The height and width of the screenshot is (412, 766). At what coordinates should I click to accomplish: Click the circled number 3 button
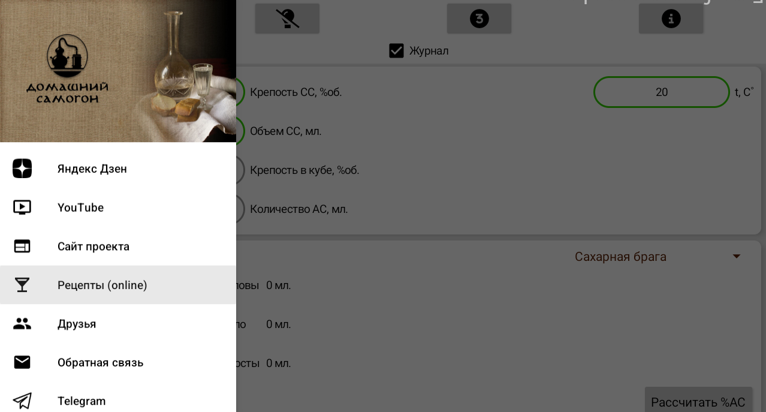coord(479,19)
